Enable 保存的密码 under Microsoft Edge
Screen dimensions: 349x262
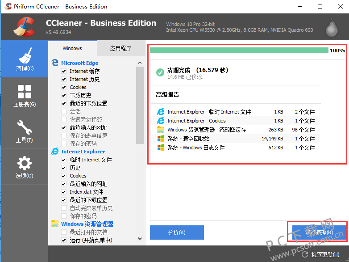click(x=64, y=144)
